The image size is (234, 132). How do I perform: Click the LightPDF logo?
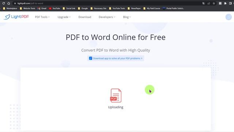tap(16, 17)
